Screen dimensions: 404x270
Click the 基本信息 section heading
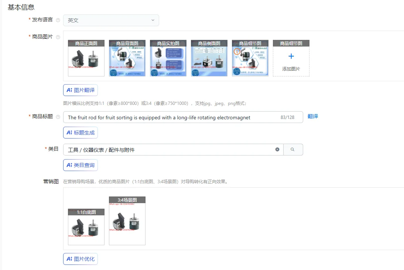point(21,7)
